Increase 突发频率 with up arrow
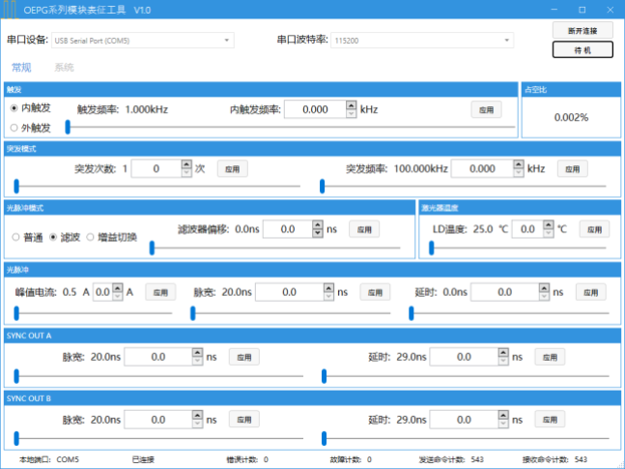 click(519, 164)
